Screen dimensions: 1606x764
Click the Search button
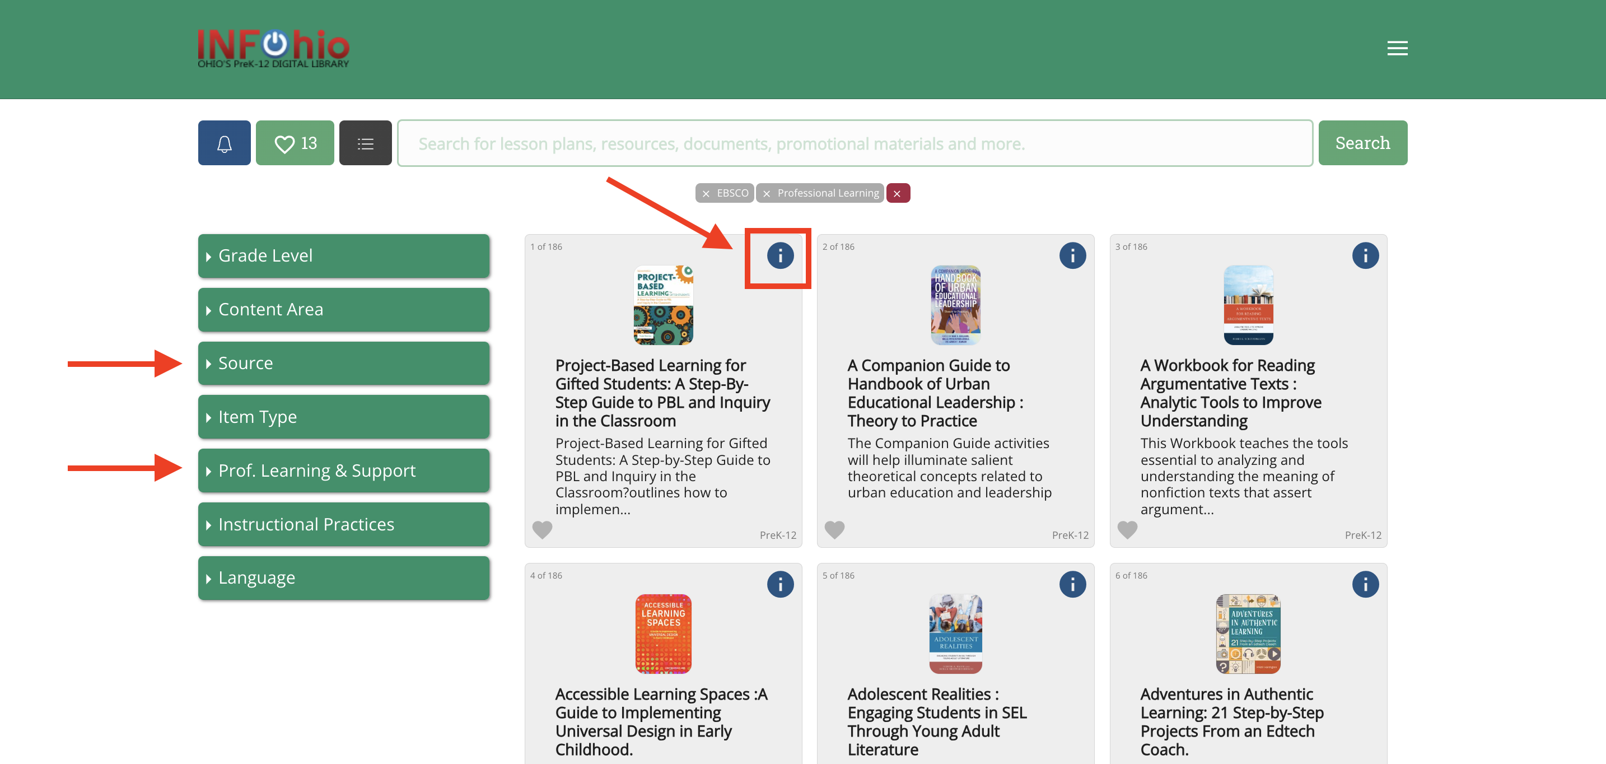[1364, 142]
